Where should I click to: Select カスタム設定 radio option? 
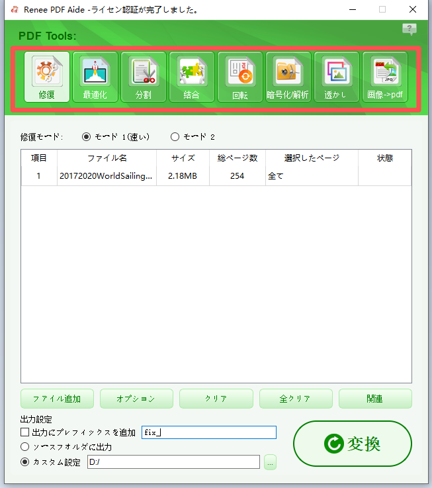pos(25,462)
